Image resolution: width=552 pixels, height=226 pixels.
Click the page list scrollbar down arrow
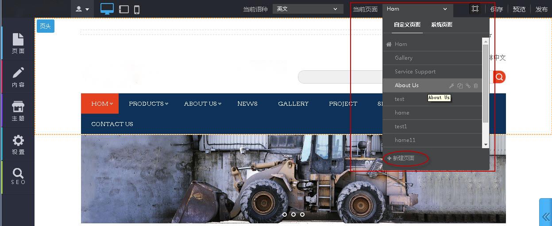click(486, 145)
